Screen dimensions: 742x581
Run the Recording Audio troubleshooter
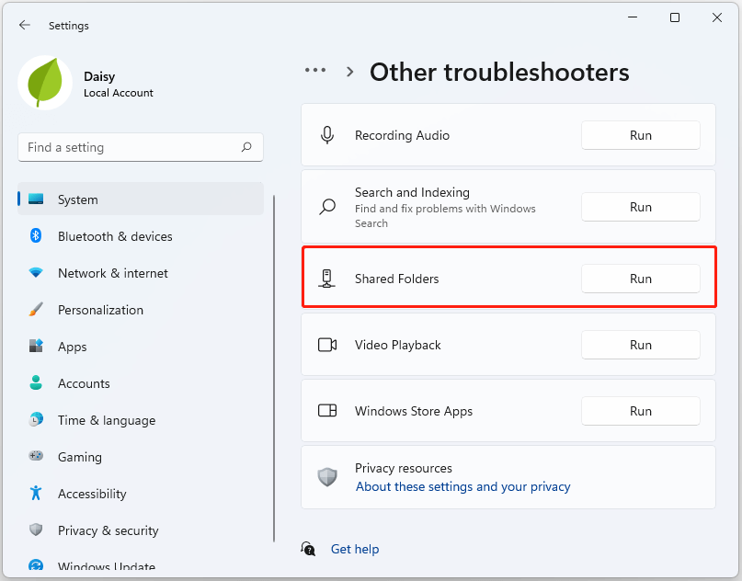point(640,135)
